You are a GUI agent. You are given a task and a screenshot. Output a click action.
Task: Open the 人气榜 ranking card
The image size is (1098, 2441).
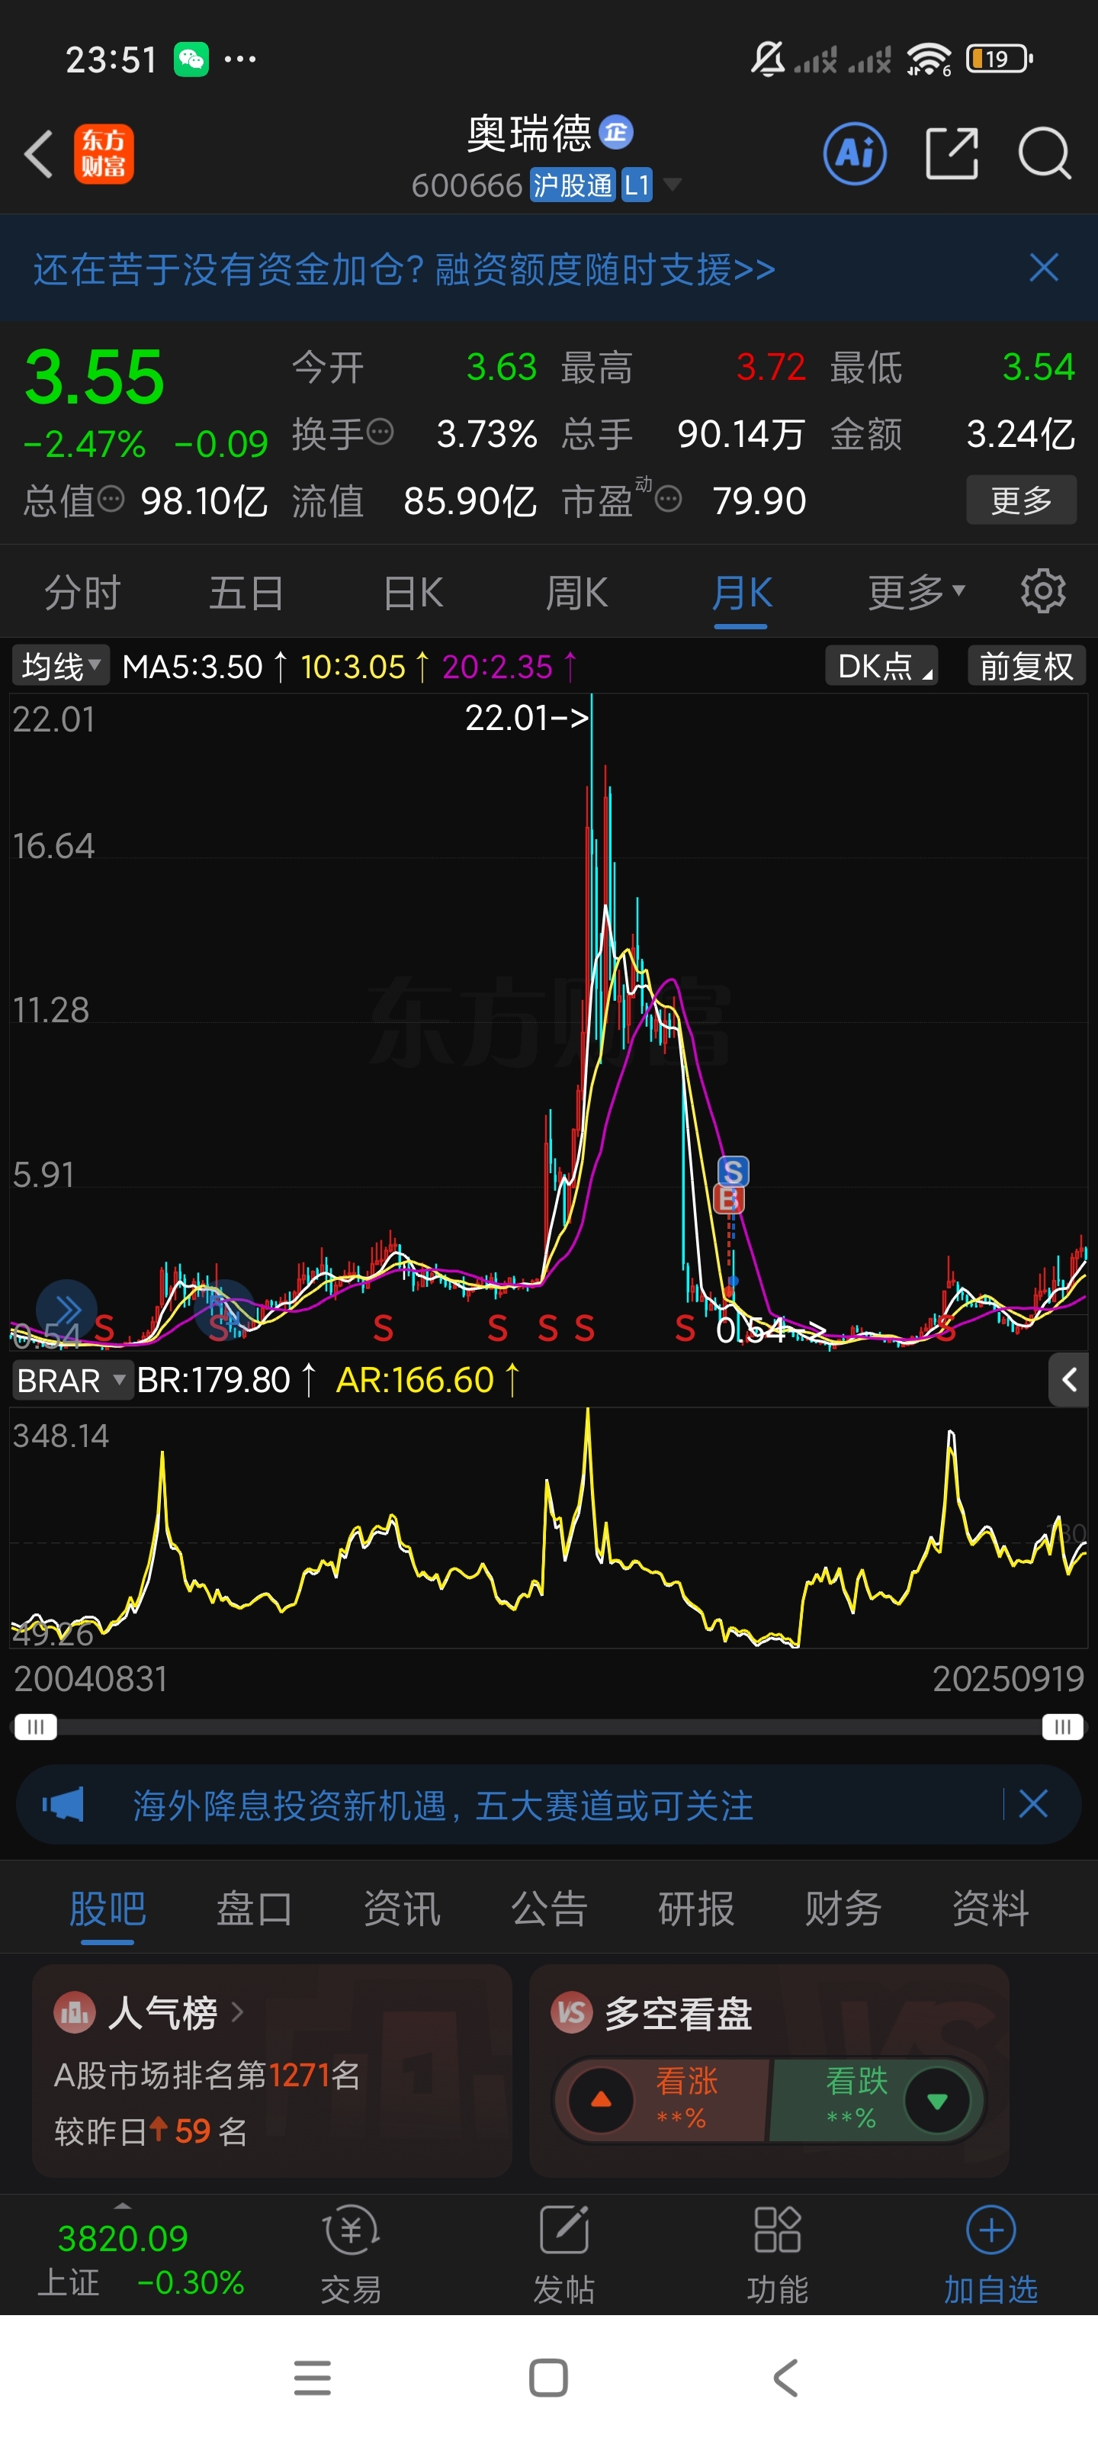click(272, 2070)
